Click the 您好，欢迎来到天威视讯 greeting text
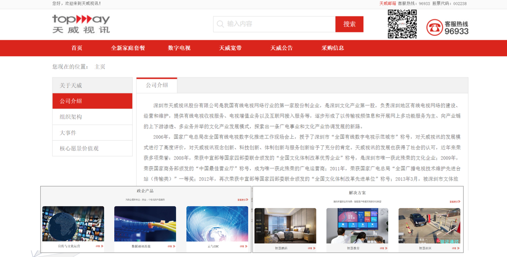Image resolution: width=507 pixels, height=257 pixels. [77, 3]
